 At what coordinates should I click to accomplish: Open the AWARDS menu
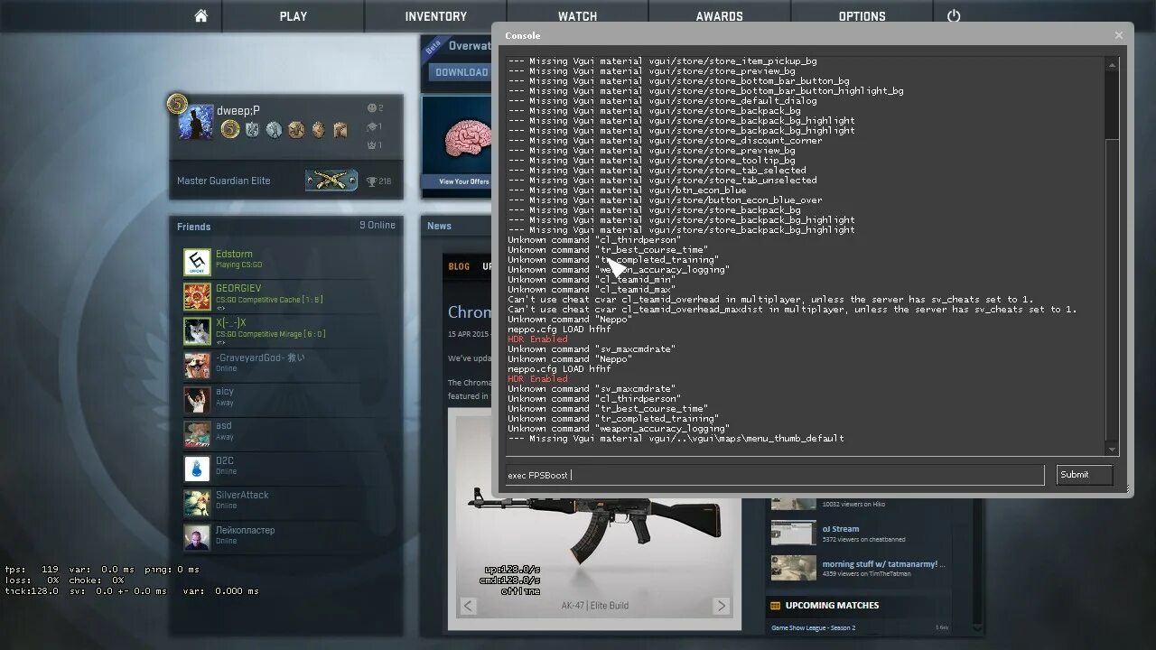719,16
